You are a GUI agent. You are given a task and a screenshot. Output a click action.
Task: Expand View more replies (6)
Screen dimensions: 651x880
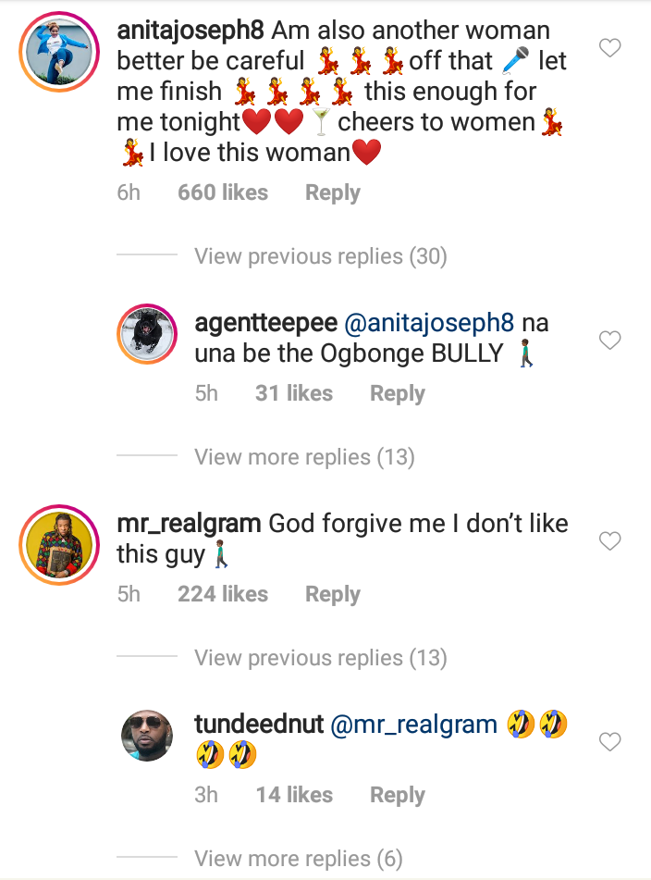click(298, 859)
